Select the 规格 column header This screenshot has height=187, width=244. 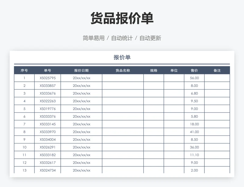[x=154, y=70]
